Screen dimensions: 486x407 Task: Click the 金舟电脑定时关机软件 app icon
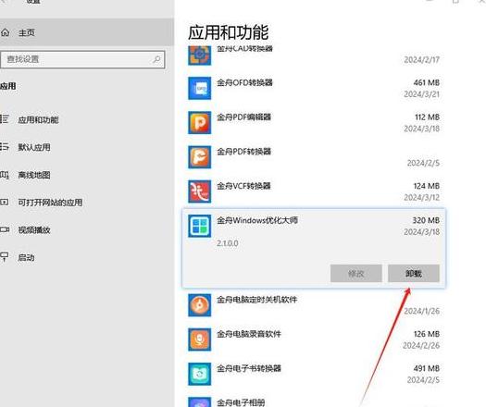(200, 305)
